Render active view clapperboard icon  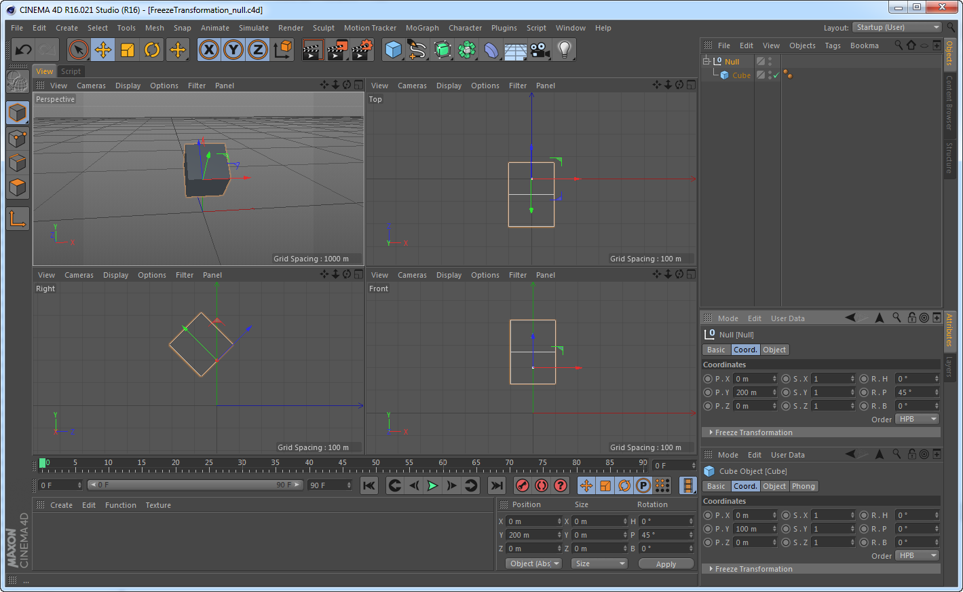[312, 50]
